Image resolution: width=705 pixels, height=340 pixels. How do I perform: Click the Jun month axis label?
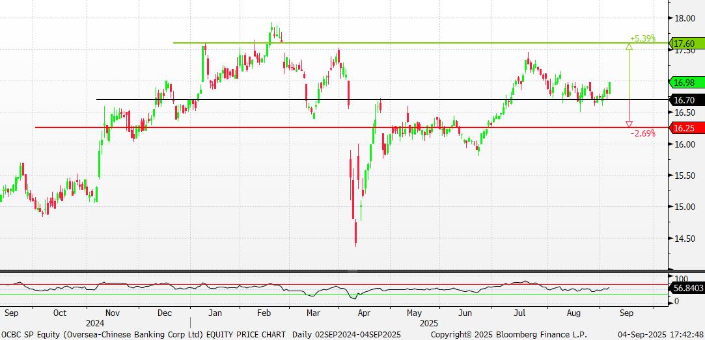click(466, 313)
